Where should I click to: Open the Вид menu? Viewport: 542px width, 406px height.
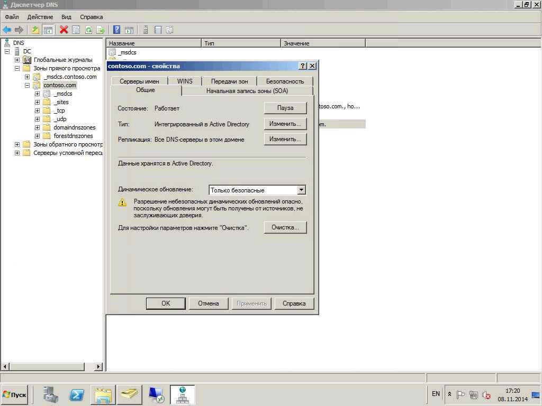(66, 17)
